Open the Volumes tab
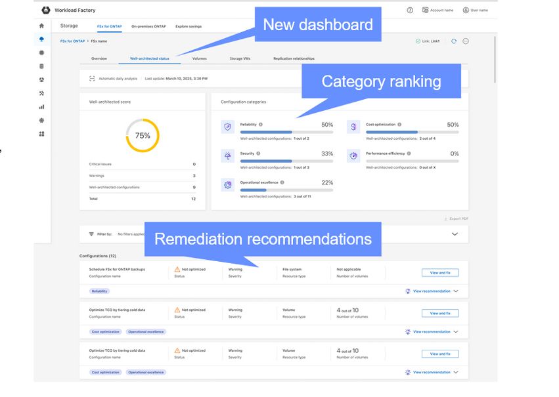 pos(199,58)
